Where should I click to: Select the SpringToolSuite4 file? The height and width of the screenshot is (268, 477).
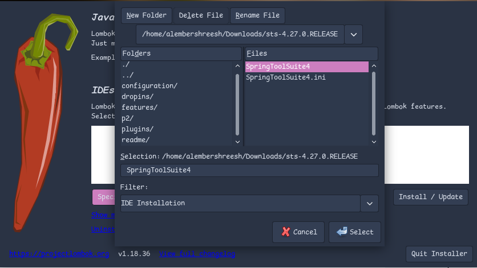click(307, 67)
